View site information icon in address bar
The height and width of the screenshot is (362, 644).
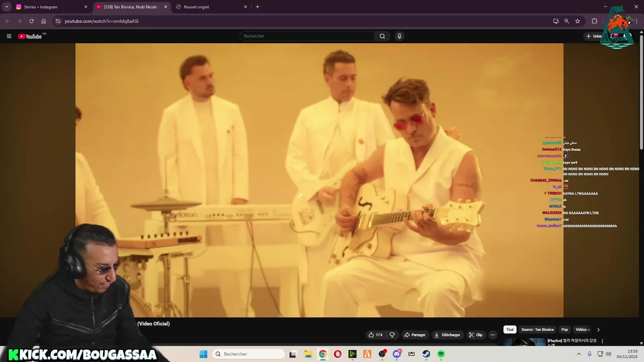[58, 21]
